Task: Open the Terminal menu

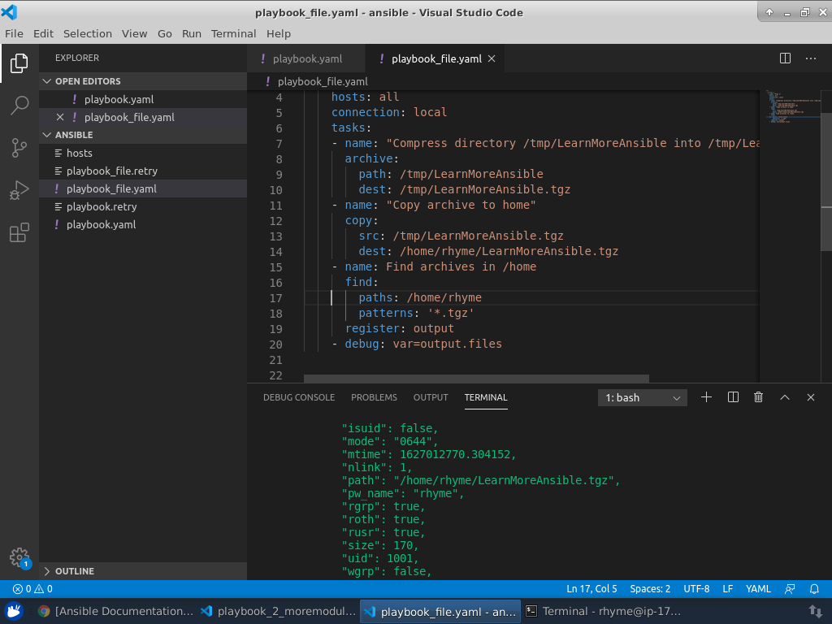Action: point(233,33)
